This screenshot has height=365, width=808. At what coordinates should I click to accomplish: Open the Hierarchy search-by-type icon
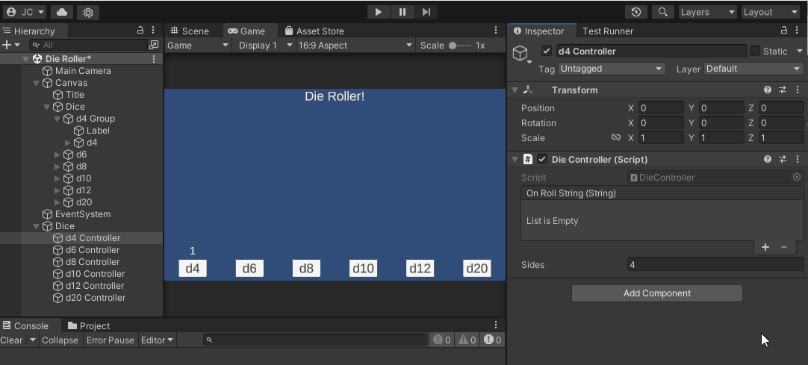[154, 45]
